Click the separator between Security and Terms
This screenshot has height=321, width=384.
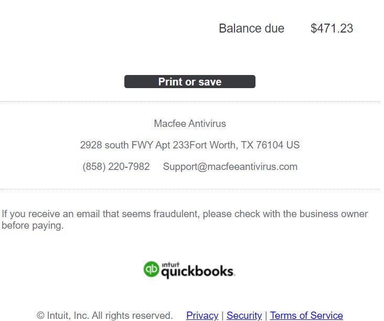point(266,315)
